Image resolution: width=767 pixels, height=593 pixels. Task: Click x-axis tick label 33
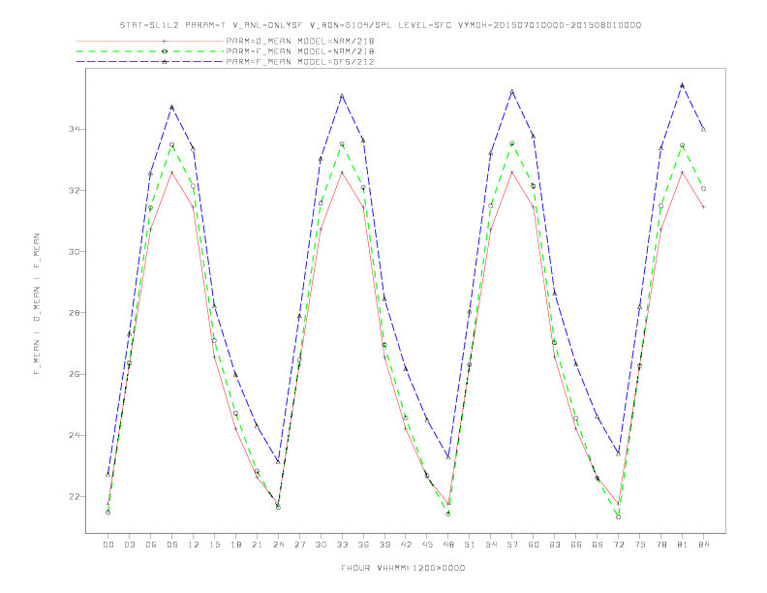tap(342, 545)
